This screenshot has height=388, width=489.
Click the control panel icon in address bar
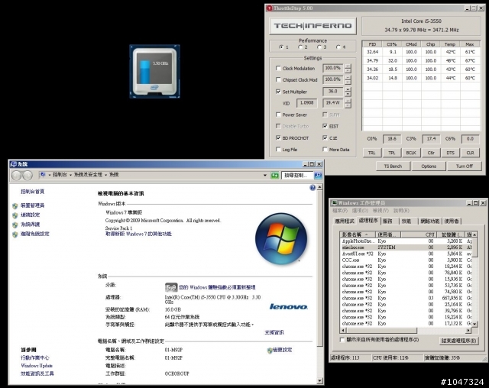coord(42,175)
